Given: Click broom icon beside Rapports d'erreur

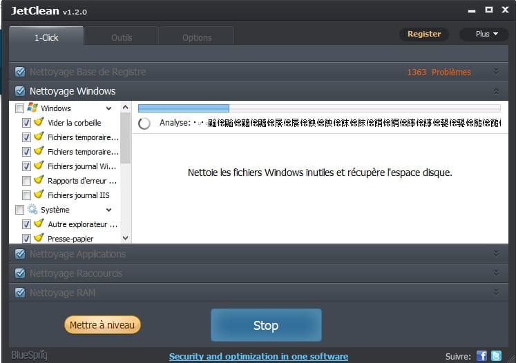Looking at the screenshot, I should [39, 180].
